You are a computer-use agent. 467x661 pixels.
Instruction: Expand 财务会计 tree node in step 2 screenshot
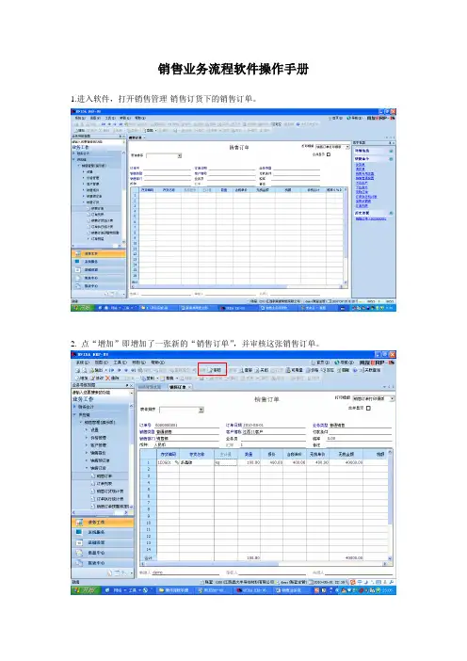point(74,407)
